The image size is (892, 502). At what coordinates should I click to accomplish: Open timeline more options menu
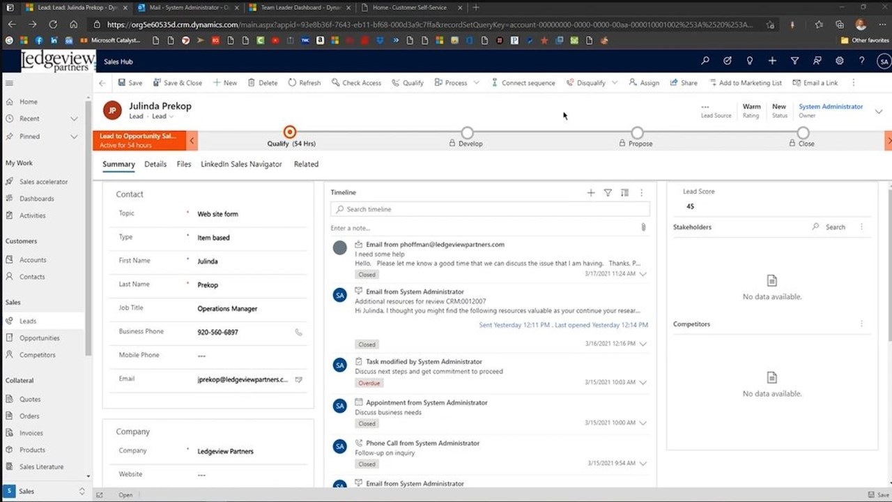pyautogui.click(x=641, y=192)
